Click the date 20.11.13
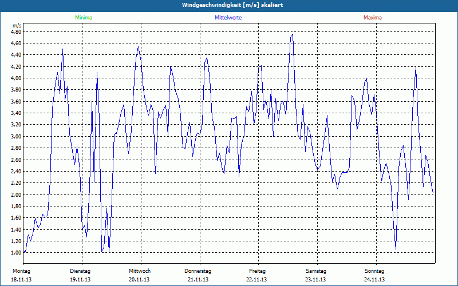This screenshot has width=458, height=286. [139, 280]
